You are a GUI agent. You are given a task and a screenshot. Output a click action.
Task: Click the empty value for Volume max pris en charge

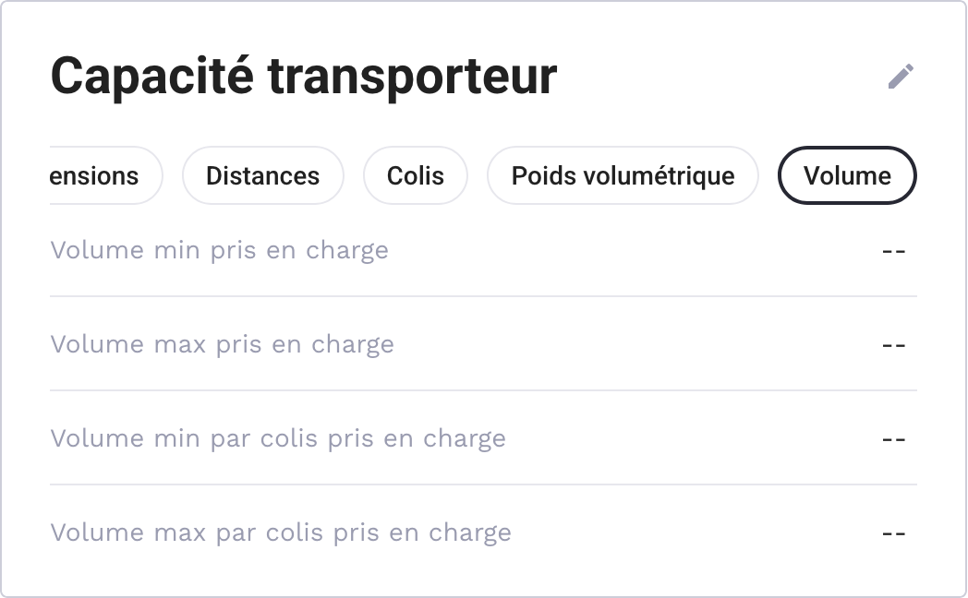coord(893,346)
